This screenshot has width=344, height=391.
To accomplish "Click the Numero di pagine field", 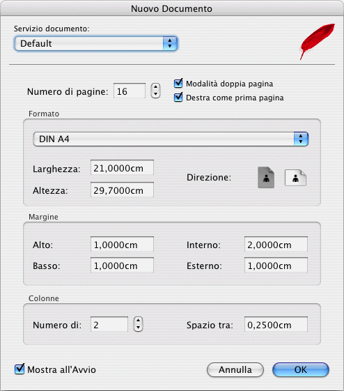I will tap(130, 91).
